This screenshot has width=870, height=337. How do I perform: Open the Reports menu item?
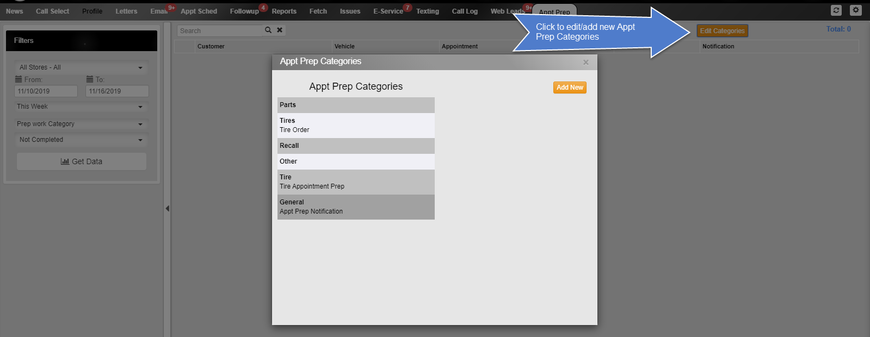[284, 11]
